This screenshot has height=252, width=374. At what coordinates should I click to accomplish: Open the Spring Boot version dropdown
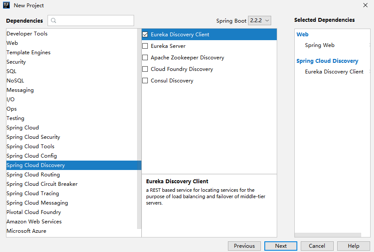(260, 21)
